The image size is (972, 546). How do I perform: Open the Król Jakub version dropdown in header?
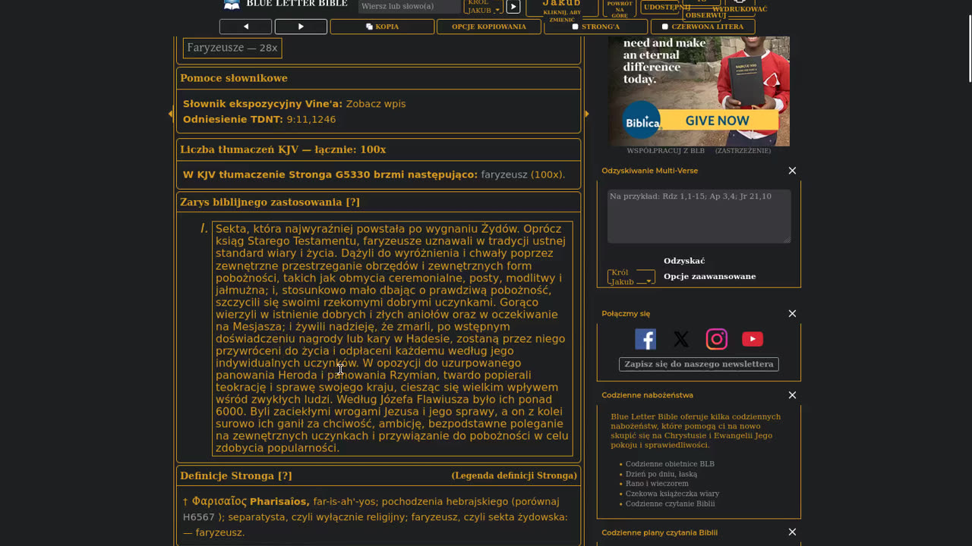point(484,7)
